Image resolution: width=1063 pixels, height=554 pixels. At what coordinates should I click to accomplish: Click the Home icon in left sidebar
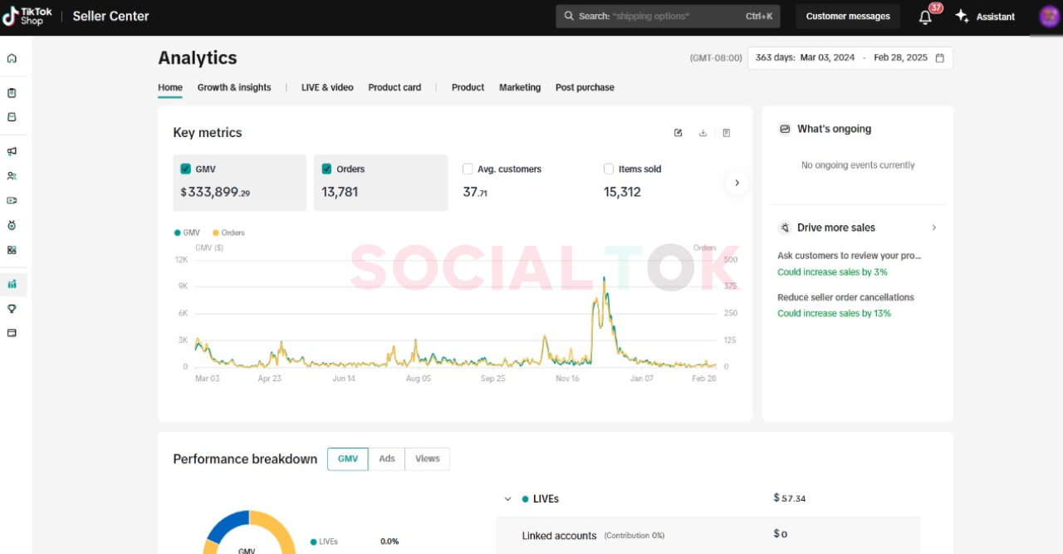pos(12,59)
